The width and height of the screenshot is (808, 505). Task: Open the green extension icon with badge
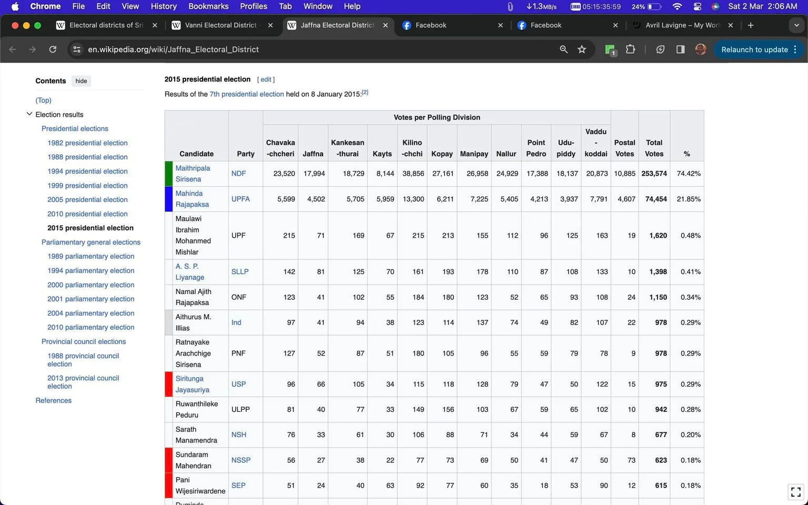610,50
